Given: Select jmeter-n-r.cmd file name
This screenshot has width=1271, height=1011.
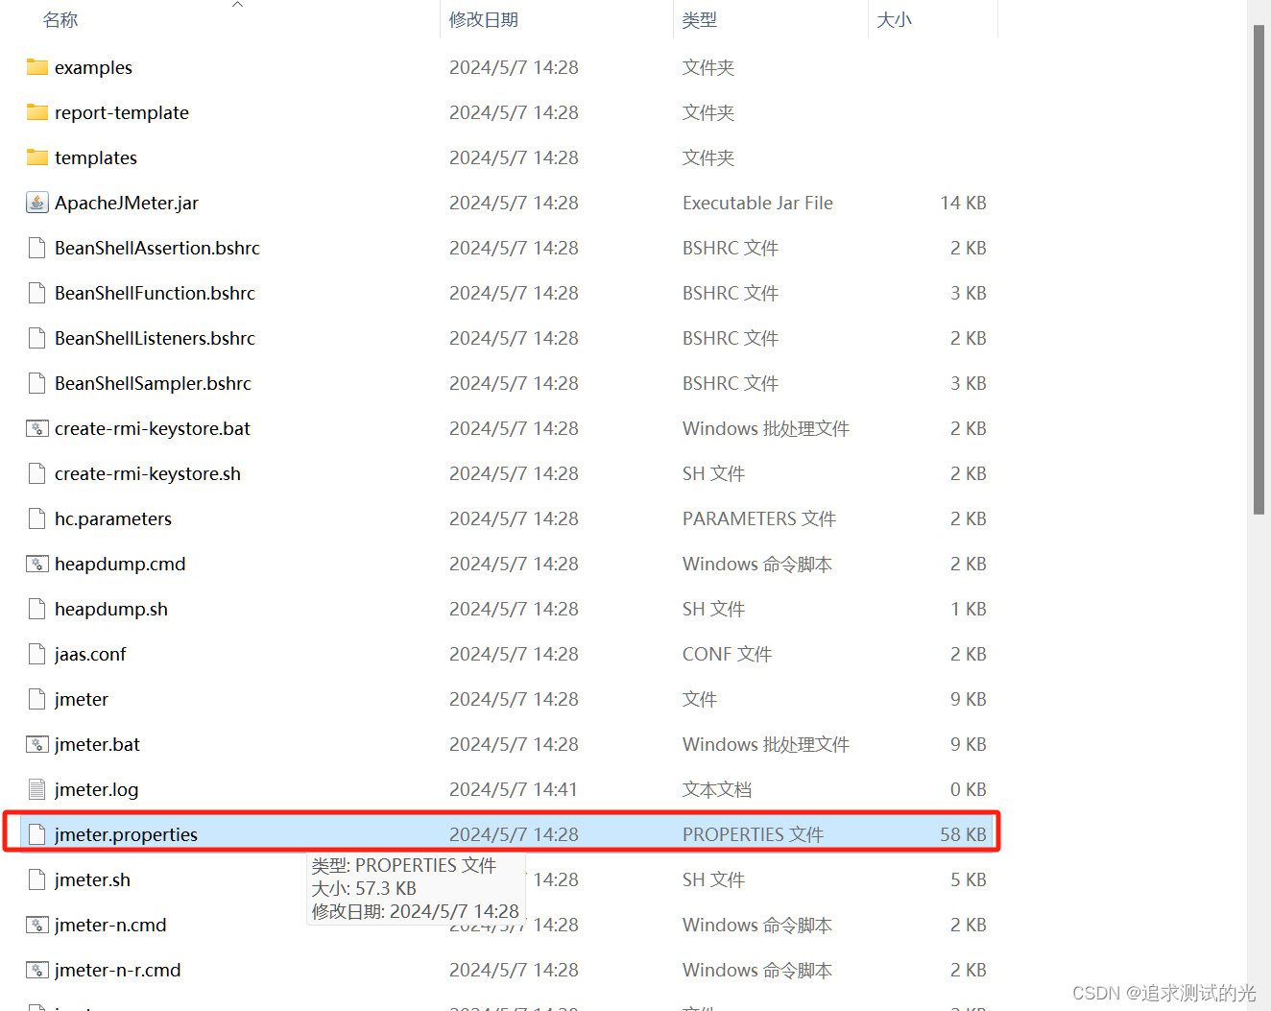Looking at the screenshot, I should (117, 970).
